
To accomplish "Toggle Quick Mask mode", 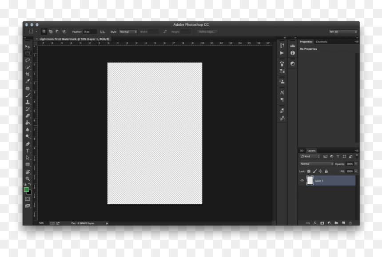I will coord(28,199).
